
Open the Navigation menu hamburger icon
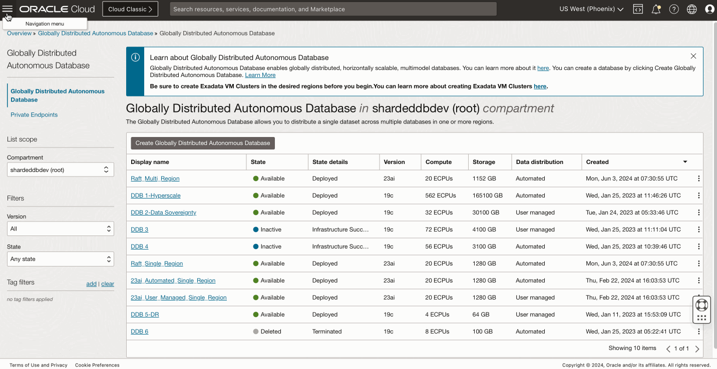coord(8,8)
